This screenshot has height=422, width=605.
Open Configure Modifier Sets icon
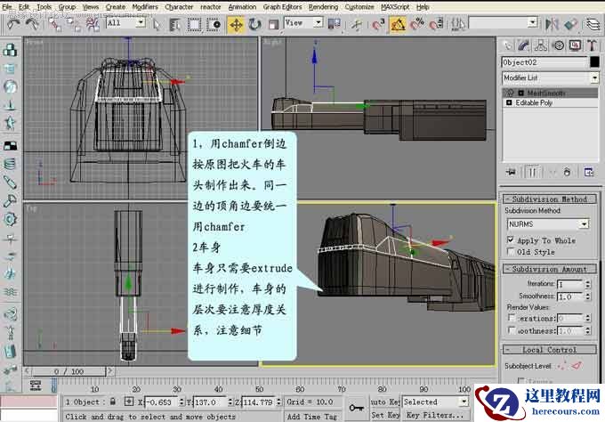pyautogui.click(x=588, y=172)
